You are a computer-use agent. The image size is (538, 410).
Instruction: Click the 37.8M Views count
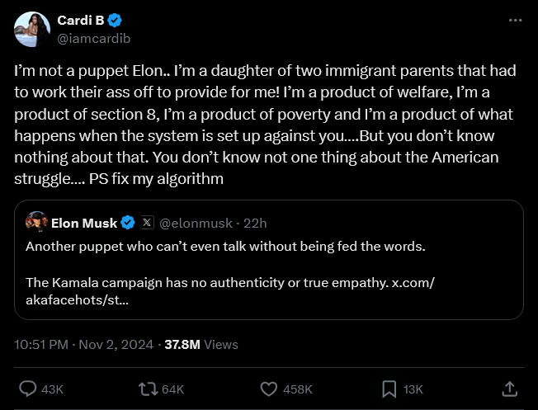[202, 345]
